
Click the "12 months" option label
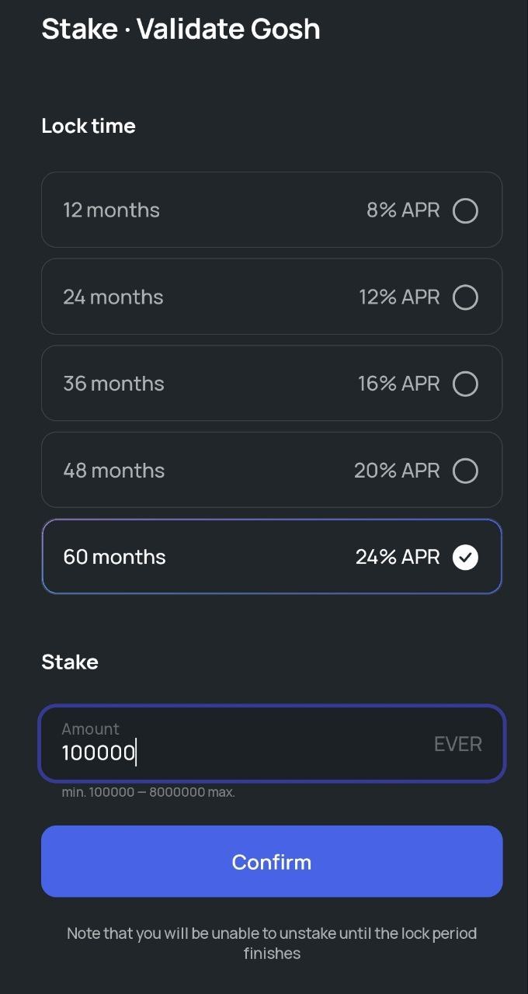pyautogui.click(x=111, y=210)
